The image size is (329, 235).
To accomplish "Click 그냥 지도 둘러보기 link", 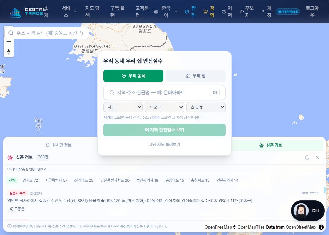I will pyautogui.click(x=164, y=145).
